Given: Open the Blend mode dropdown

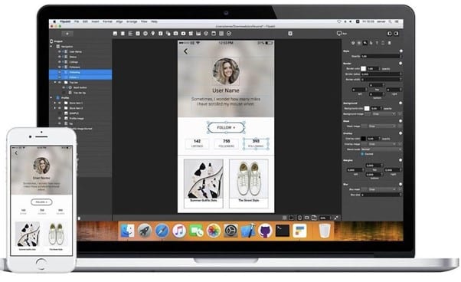Looking at the screenshot, I should [381, 149].
